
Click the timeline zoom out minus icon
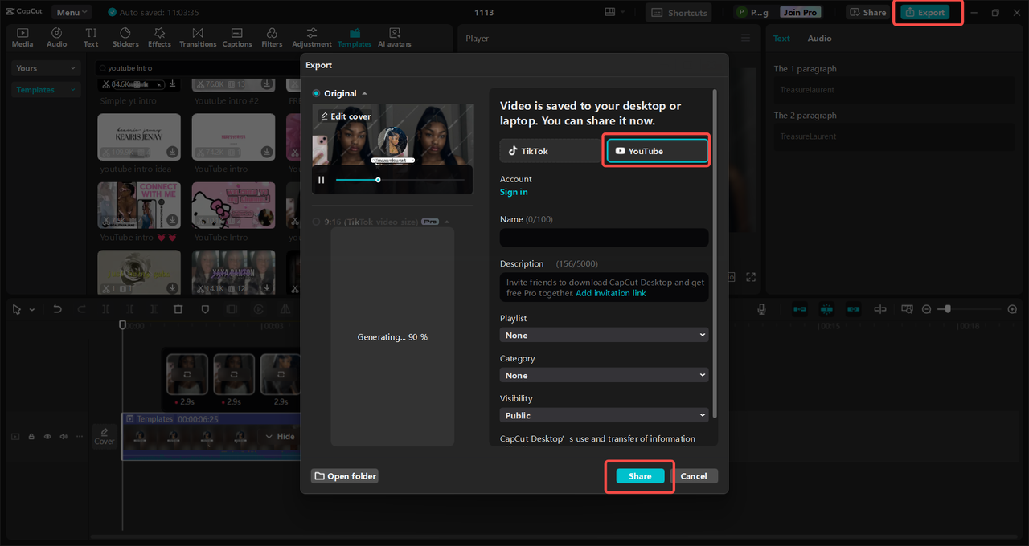926,309
